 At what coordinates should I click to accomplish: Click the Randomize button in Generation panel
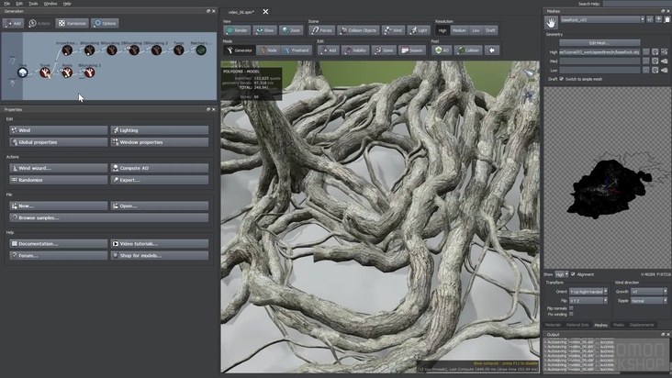click(x=73, y=23)
